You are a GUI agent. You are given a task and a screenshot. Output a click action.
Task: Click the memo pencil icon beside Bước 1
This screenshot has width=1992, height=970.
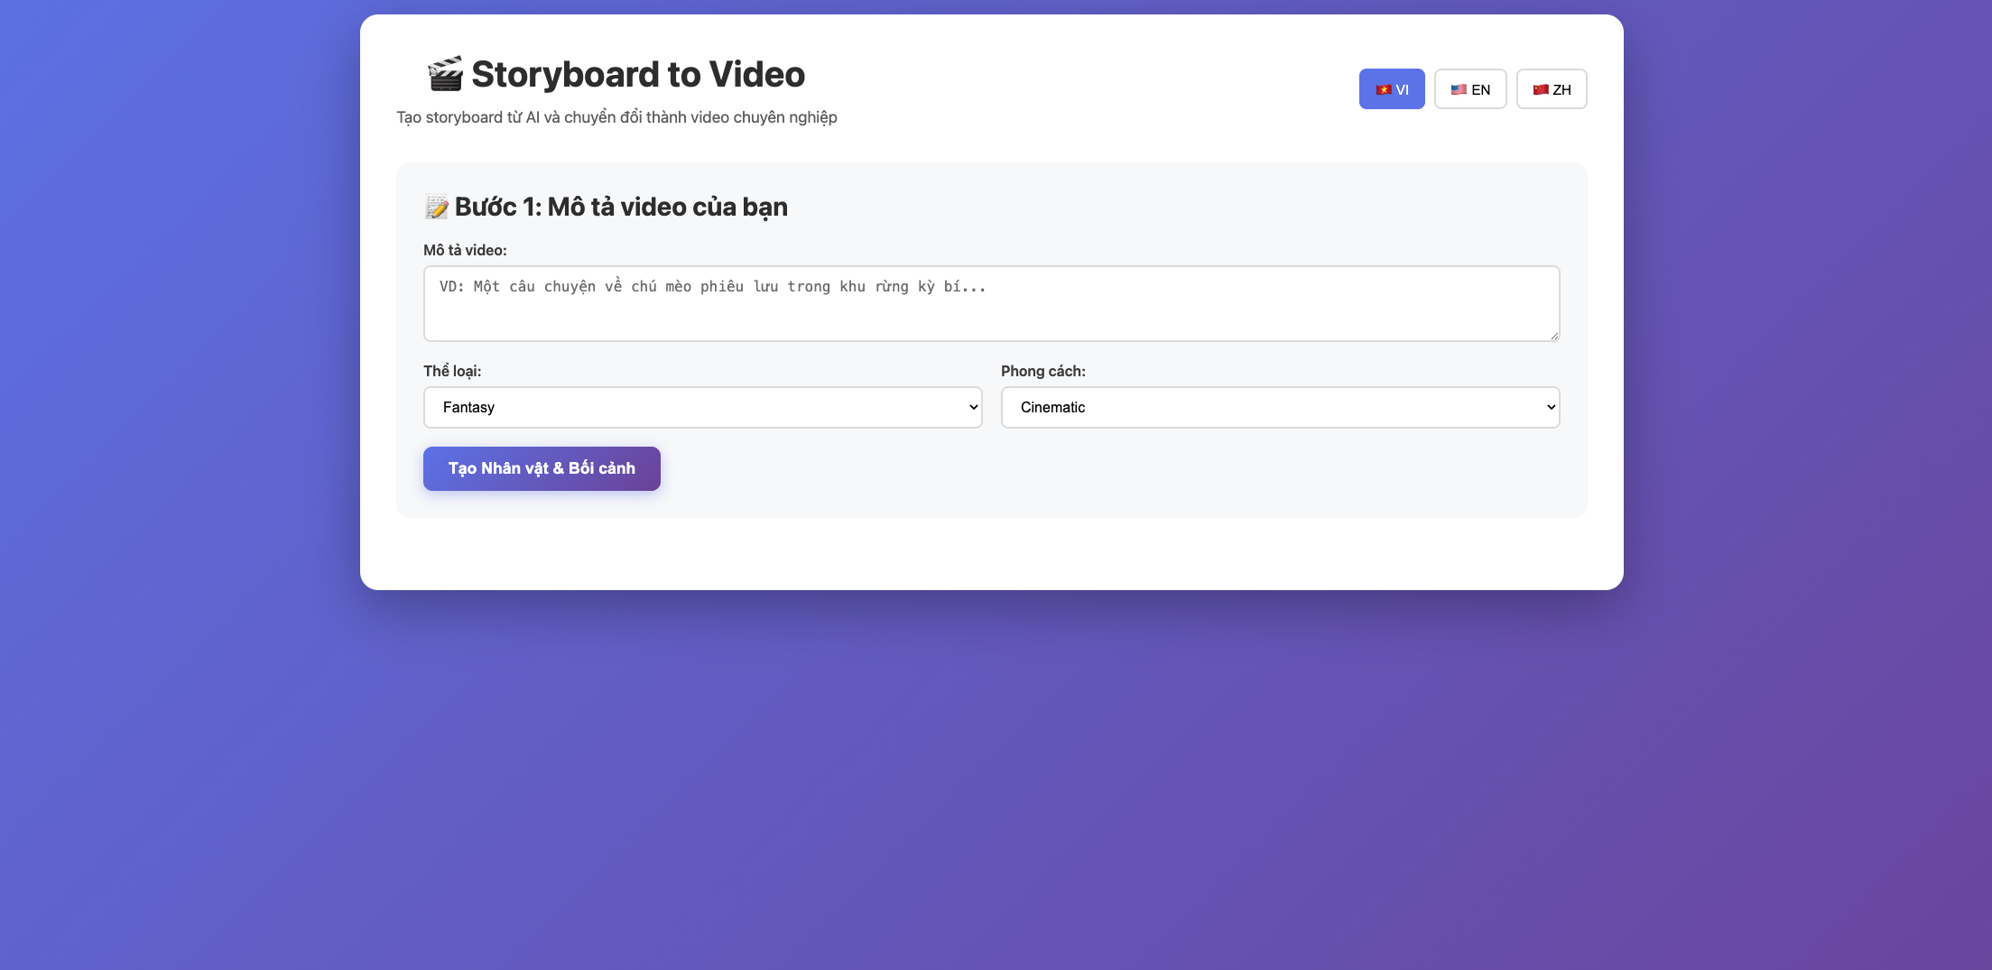pos(437,208)
